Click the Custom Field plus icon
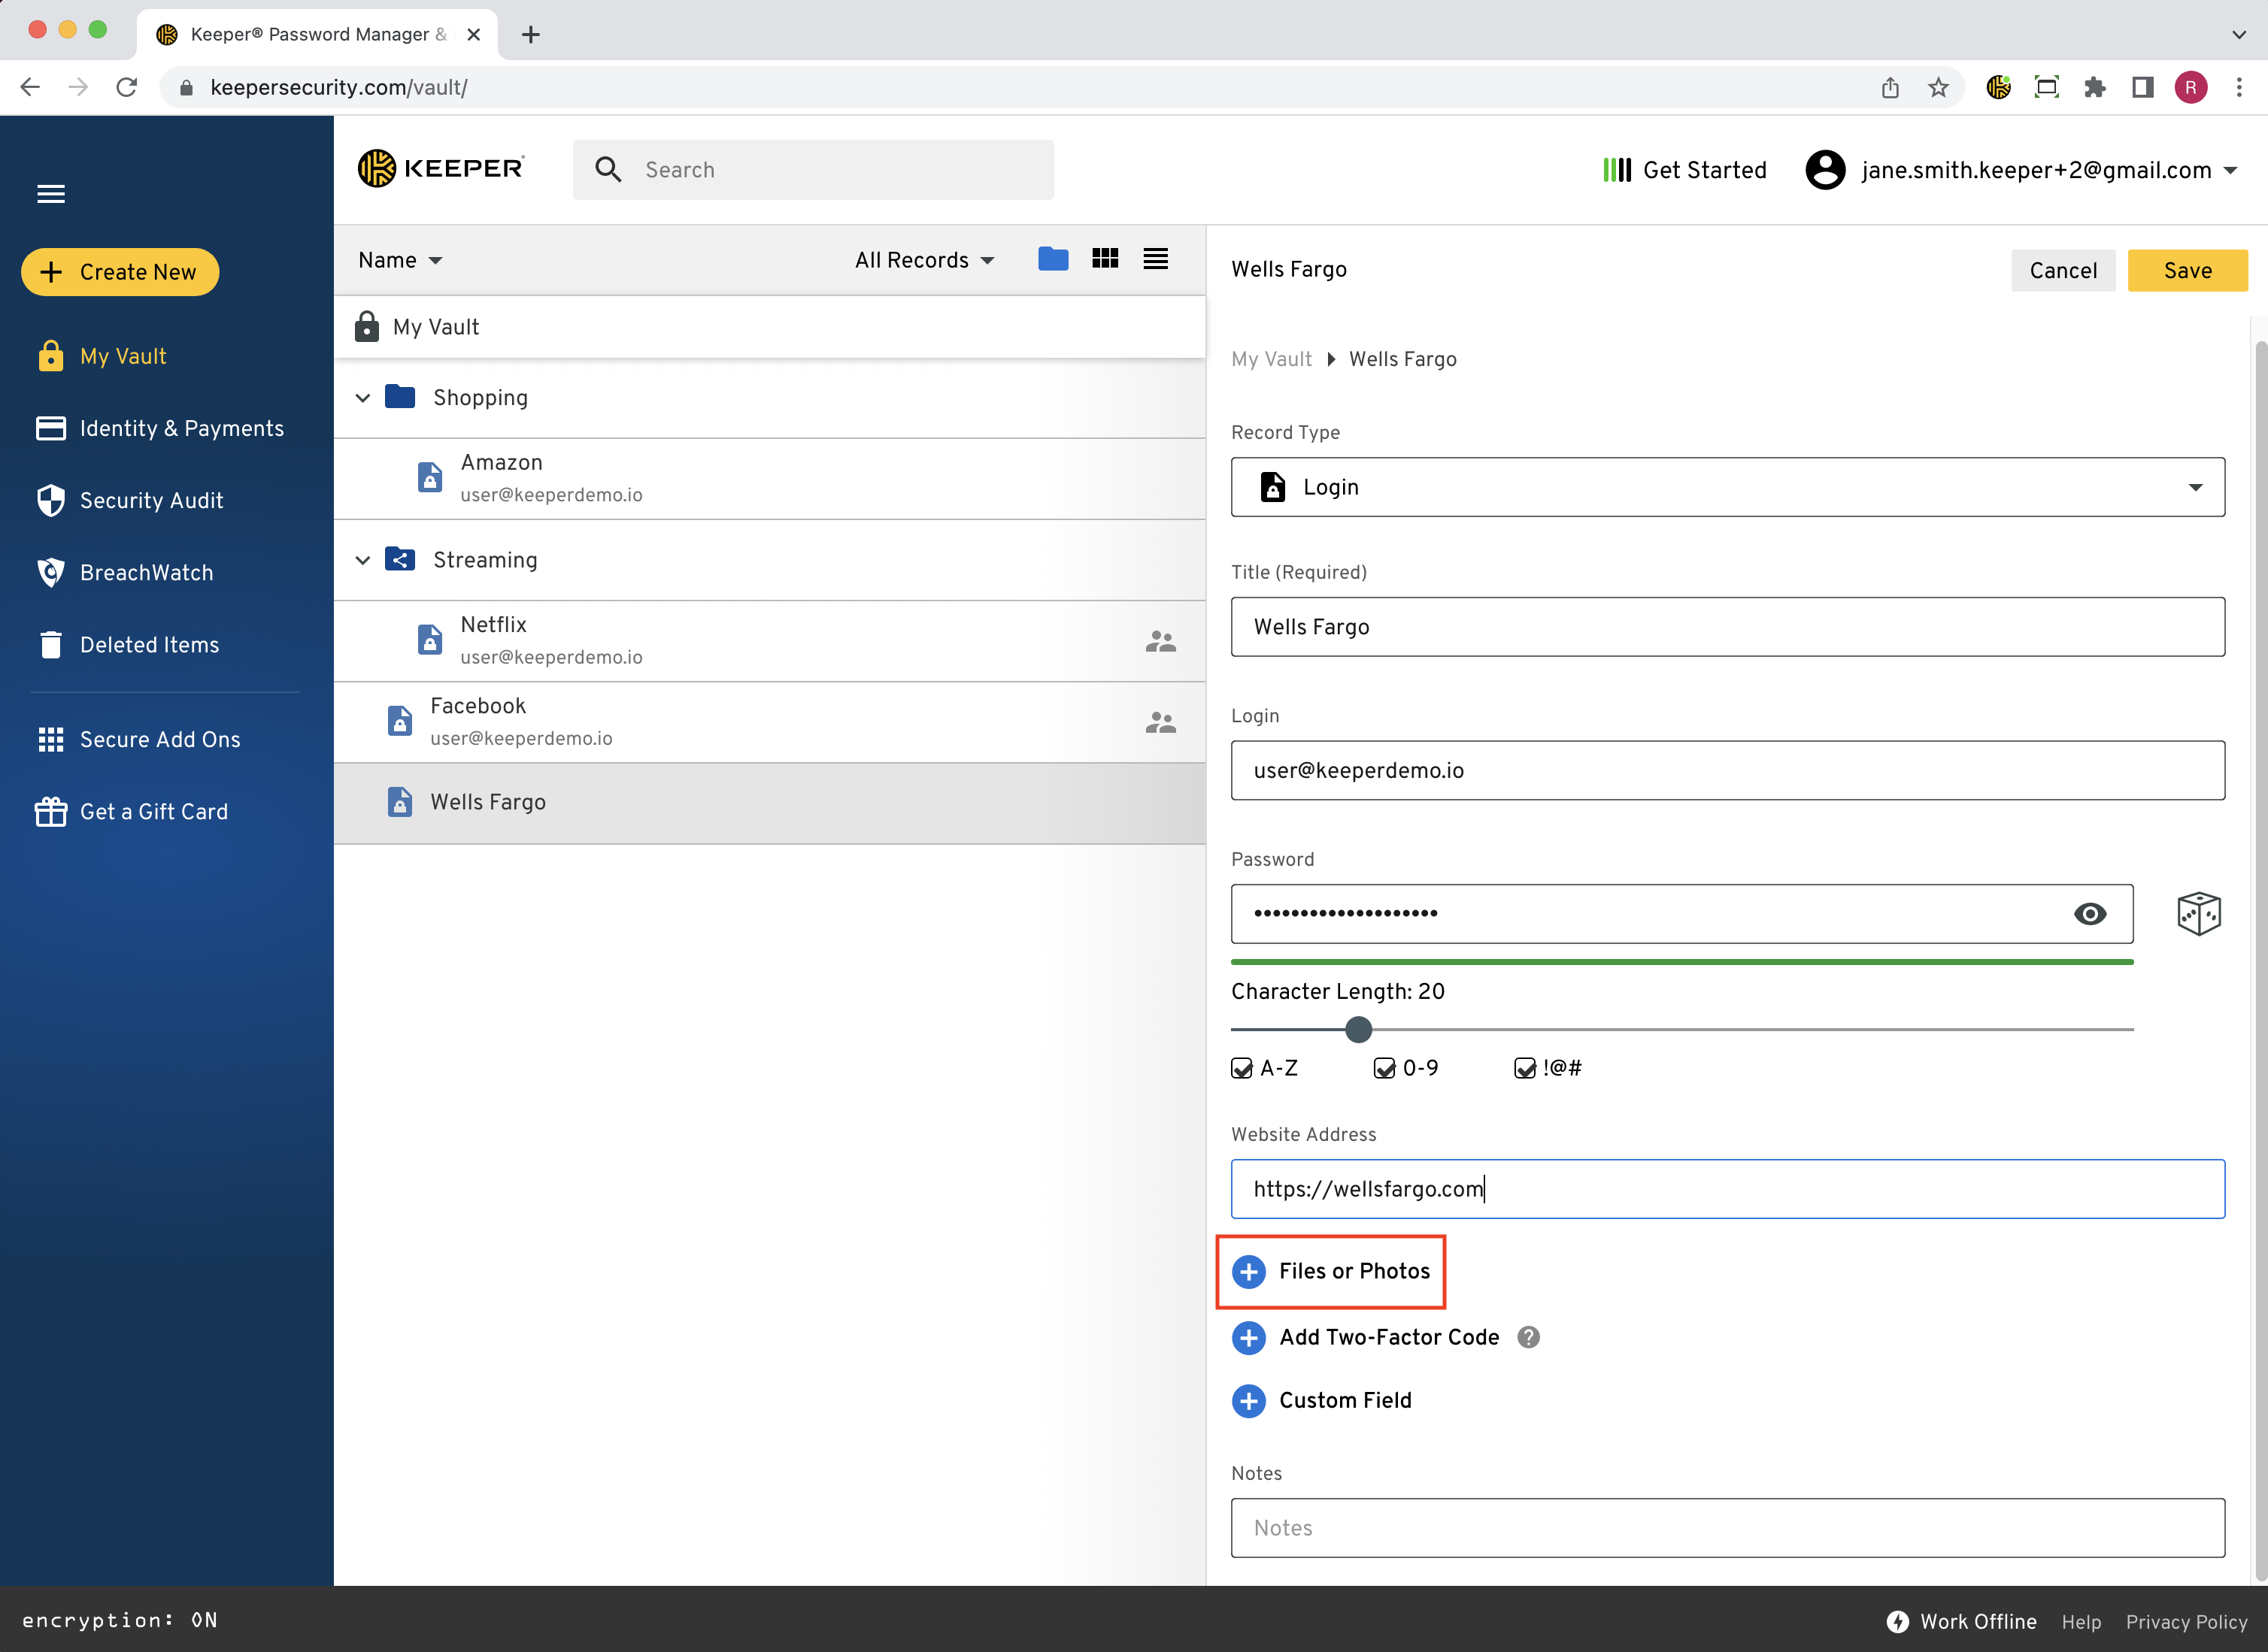 (x=1248, y=1401)
